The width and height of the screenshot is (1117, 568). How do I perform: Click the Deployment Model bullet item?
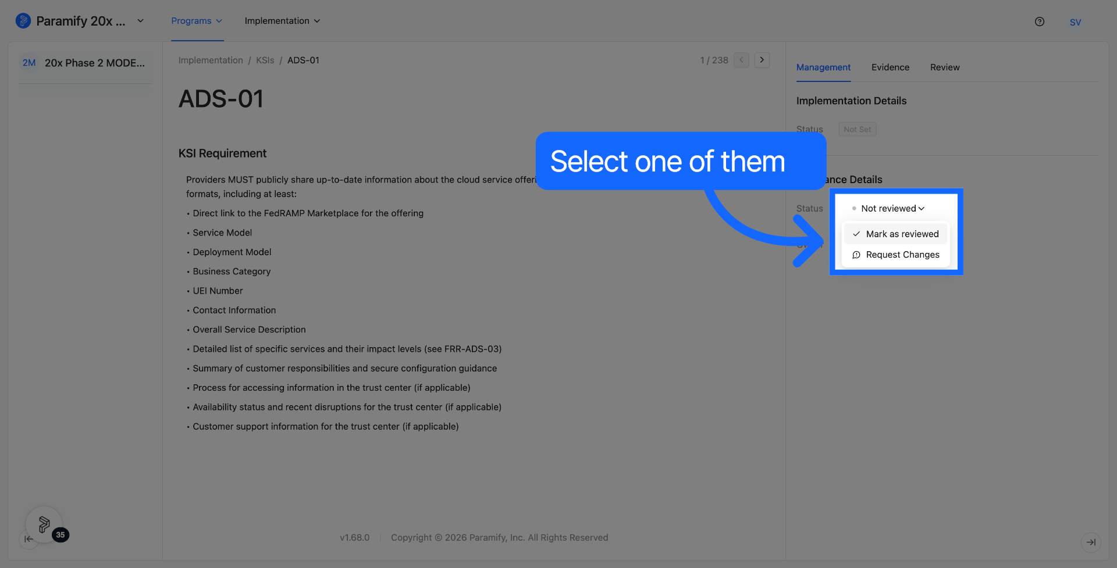point(232,252)
